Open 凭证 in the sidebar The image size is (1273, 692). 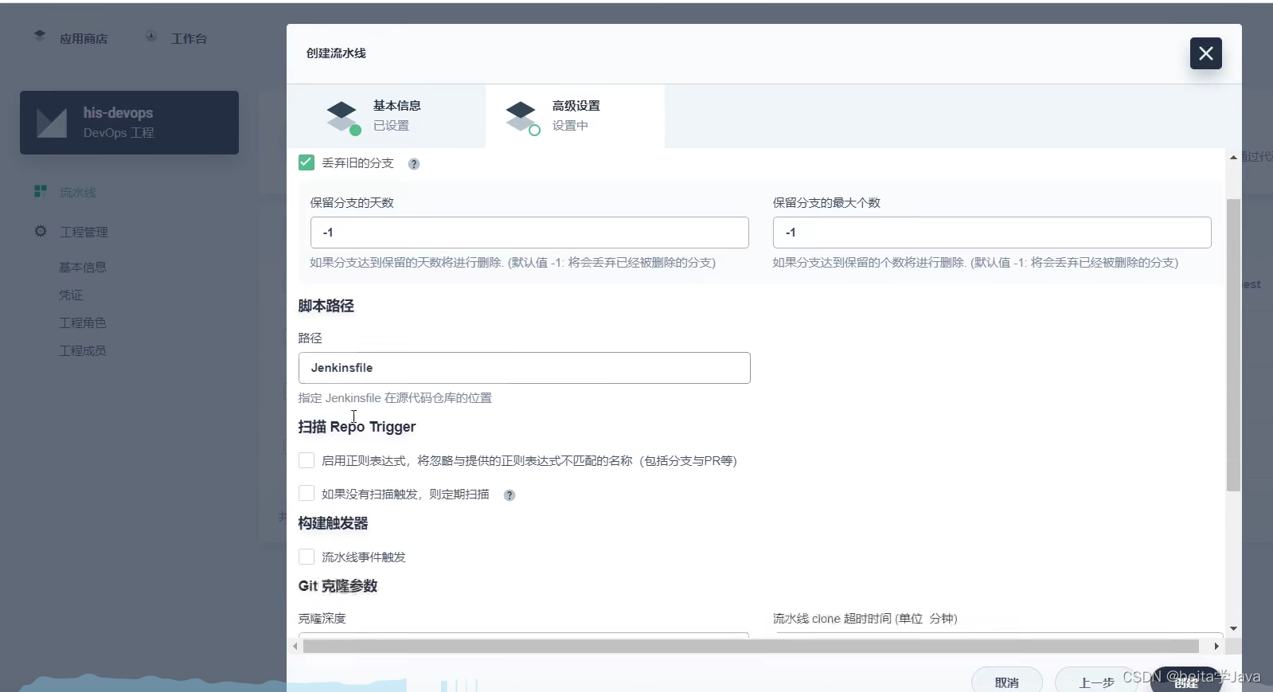coord(71,295)
